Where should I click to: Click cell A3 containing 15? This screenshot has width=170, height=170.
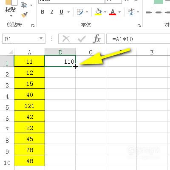click(x=29, y=83)
